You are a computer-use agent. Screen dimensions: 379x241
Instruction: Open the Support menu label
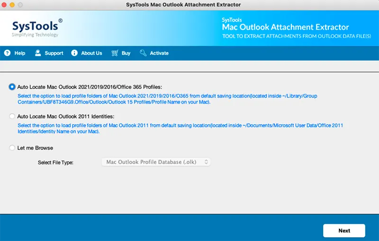[54, 53]
